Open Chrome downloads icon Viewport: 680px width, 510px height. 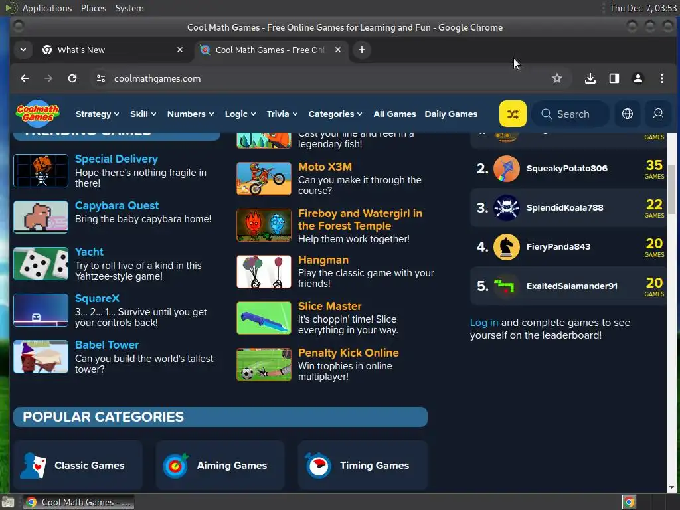(590, 78)
